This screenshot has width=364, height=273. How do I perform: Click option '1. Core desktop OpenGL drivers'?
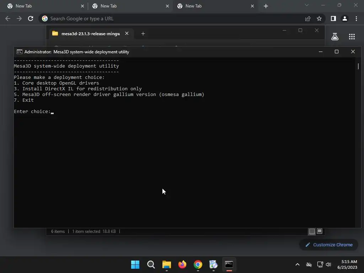click(57, 83)
